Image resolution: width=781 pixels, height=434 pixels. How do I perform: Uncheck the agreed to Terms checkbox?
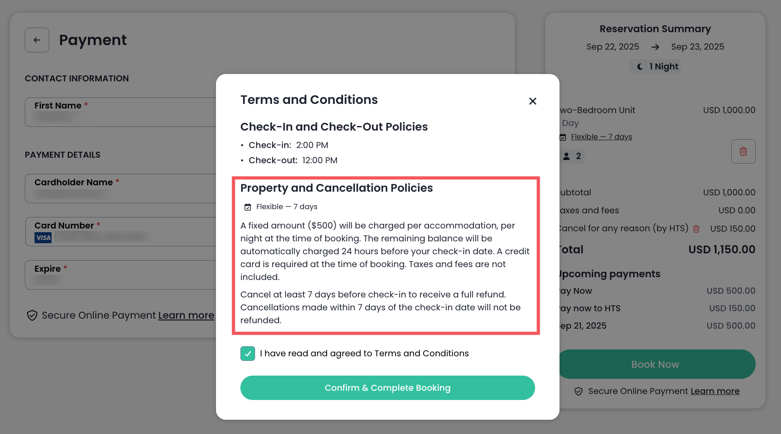248,354
